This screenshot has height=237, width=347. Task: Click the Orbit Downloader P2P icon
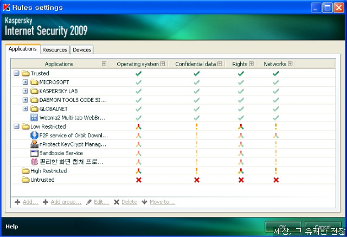pyautogui.click(x=34, y=135)
